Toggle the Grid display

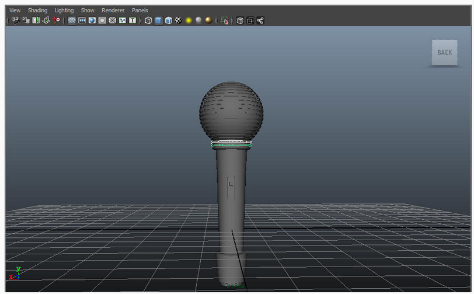tap(72, 20)
